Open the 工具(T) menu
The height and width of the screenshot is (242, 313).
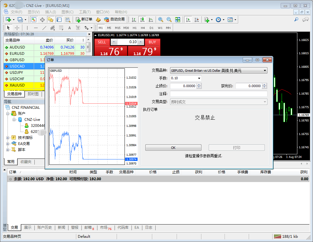pyautogui.click(x=85, y=12)
